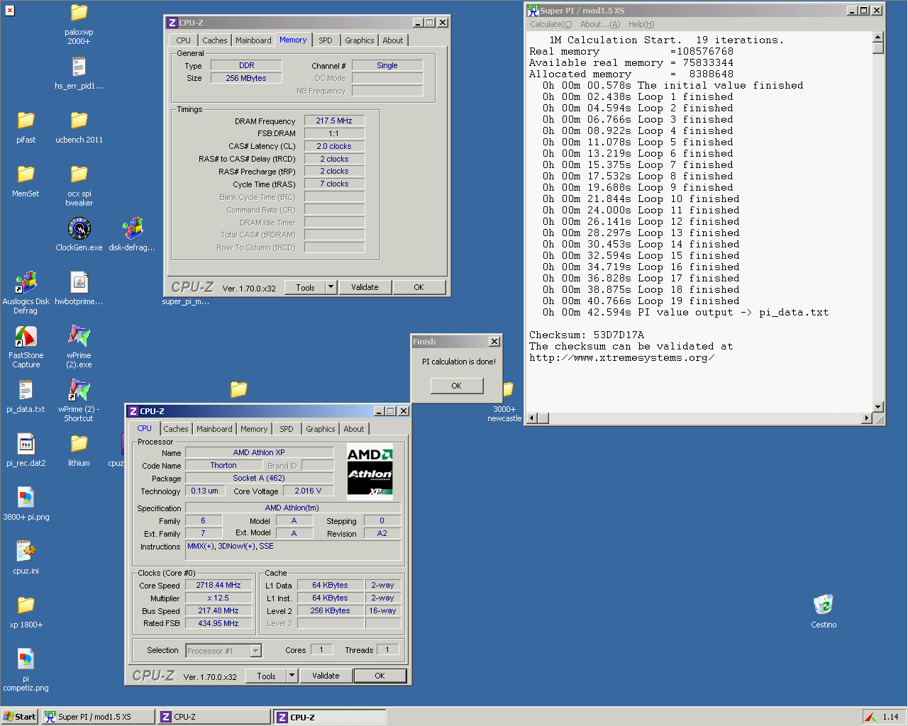Image resolution: width=908 pixels, height=726 pixels.
Task: Open the lithium folder icon
Action: (x=79, y=445)
